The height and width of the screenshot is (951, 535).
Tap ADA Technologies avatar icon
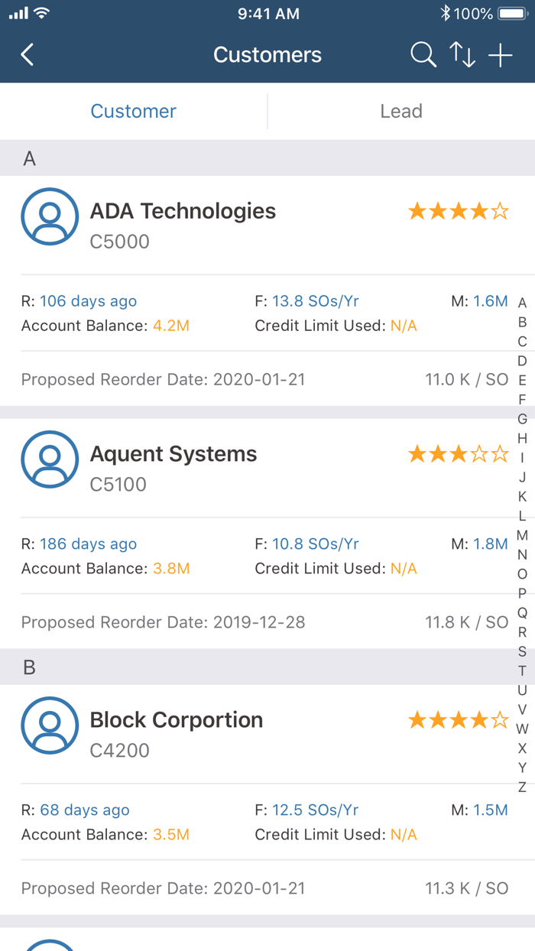(x=50, y=216)
